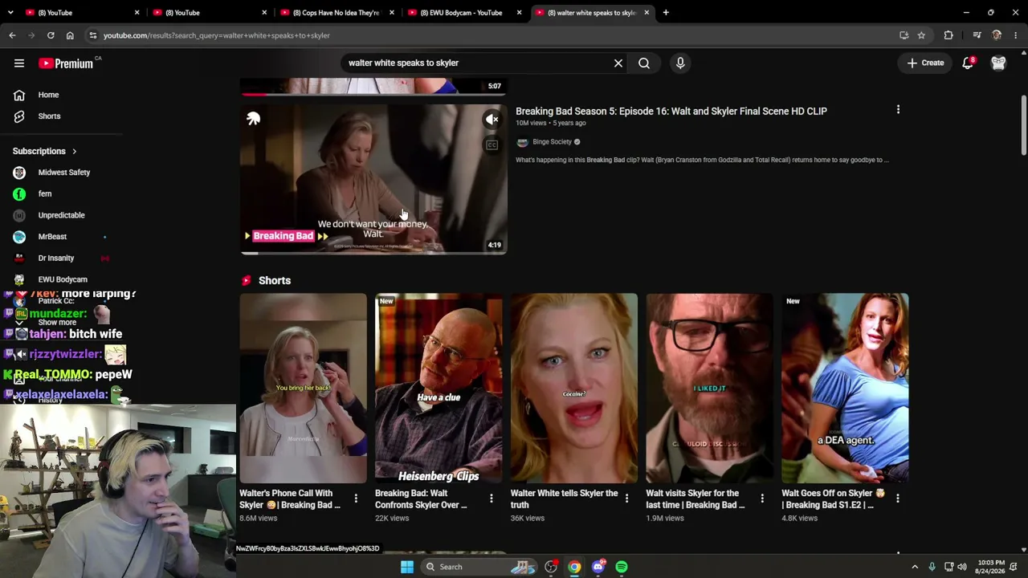Open Chrome media controls icon
Image resolution: width=1028 pixels, height=578 pixels.
(977, 35)
